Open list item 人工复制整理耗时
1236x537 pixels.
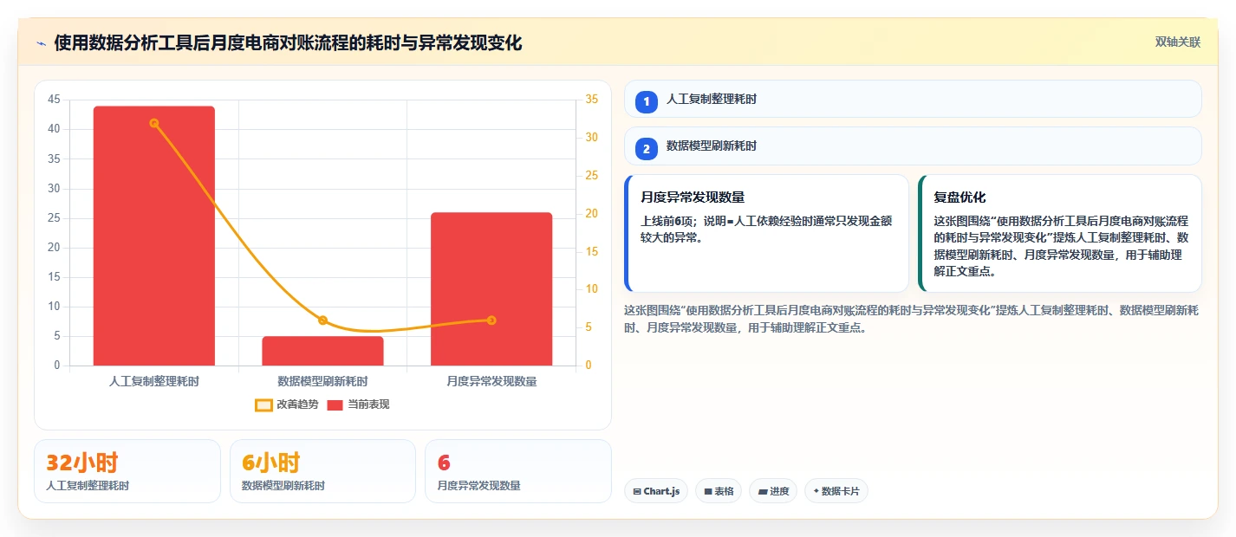(913, 99)
